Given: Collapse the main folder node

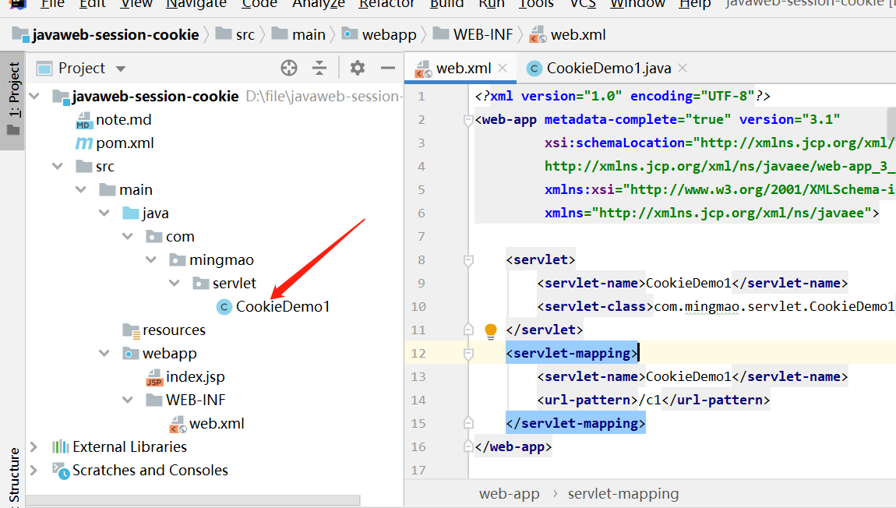Looking at the screenshot, I should click(x=80, y=189).
